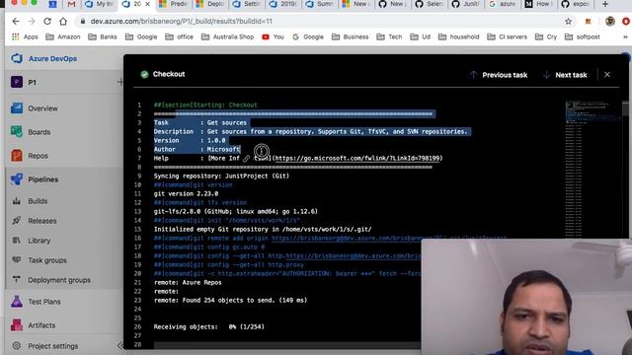Click the browser profile avatar

(610, 22)
